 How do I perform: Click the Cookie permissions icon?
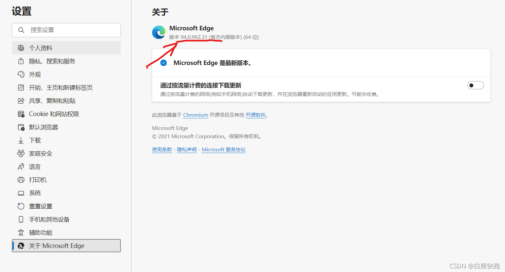tap(21, 114)
